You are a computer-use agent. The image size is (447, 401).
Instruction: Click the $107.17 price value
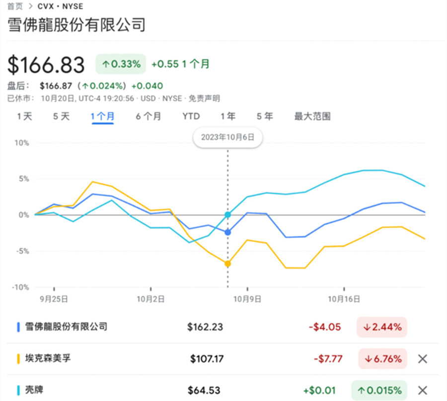(x=207, y=358)
